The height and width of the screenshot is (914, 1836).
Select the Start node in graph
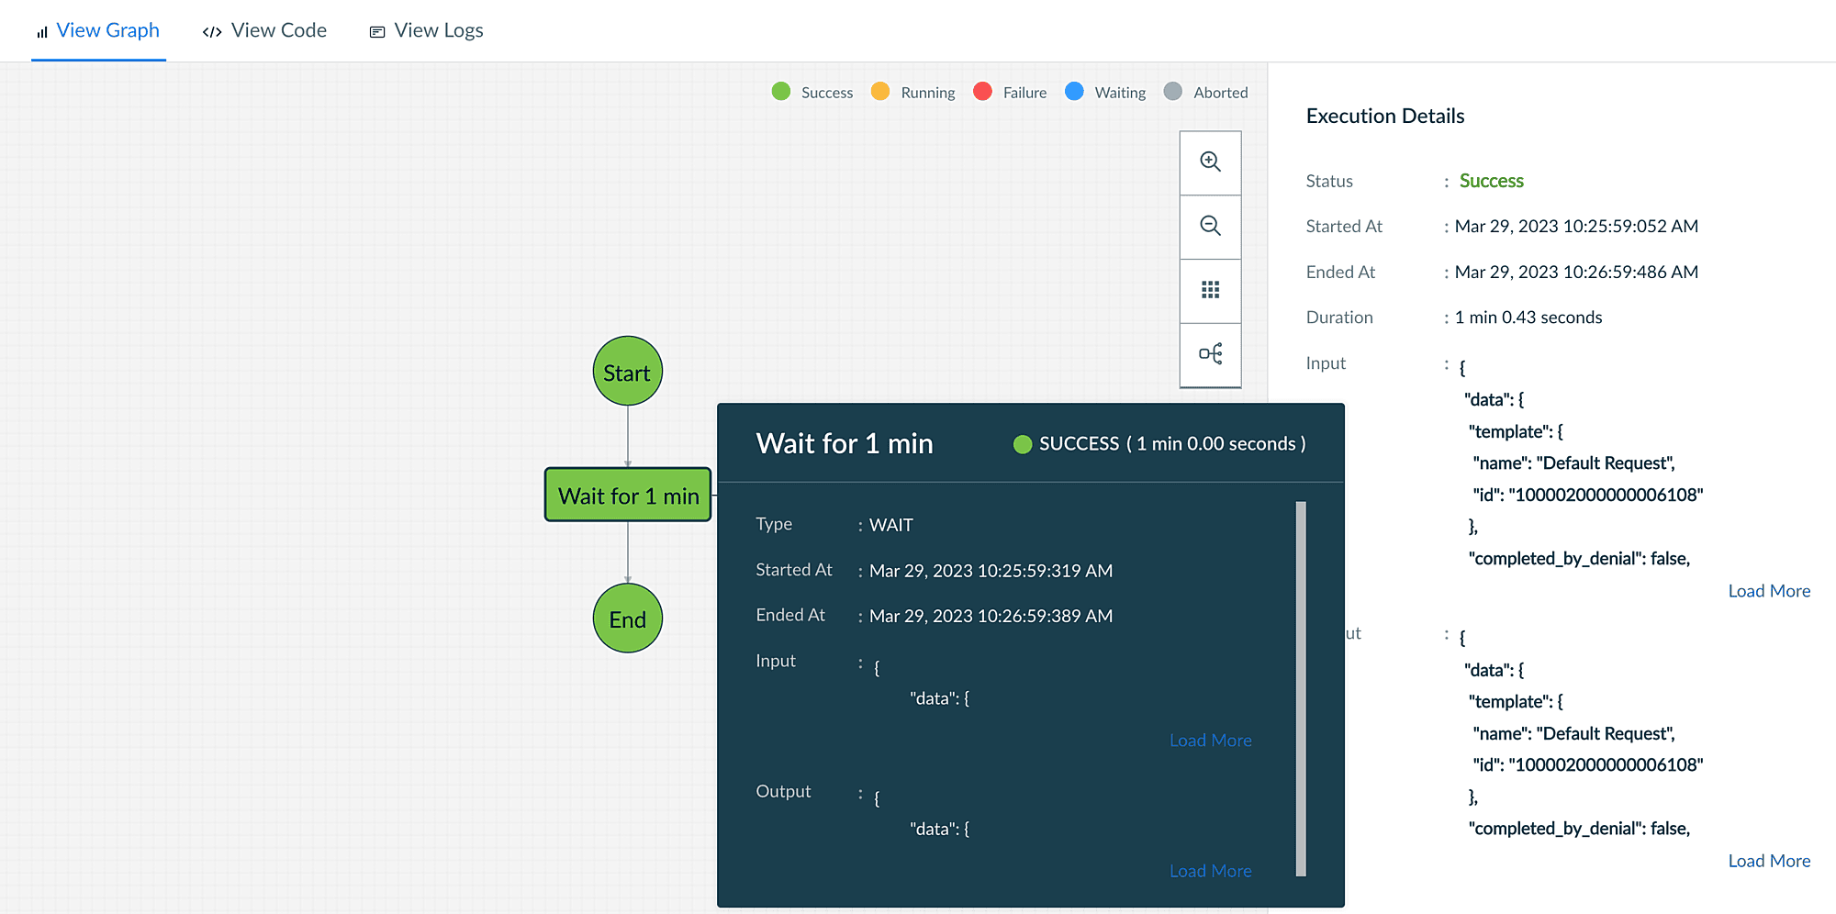pos(627,372)
